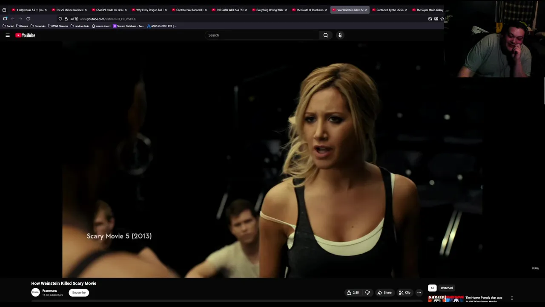Image resolution: width=545 pixels, height=307 pixels.
Task: Select the 'All' filter chip
Action: pyautogui.click(x=432, y=288)
